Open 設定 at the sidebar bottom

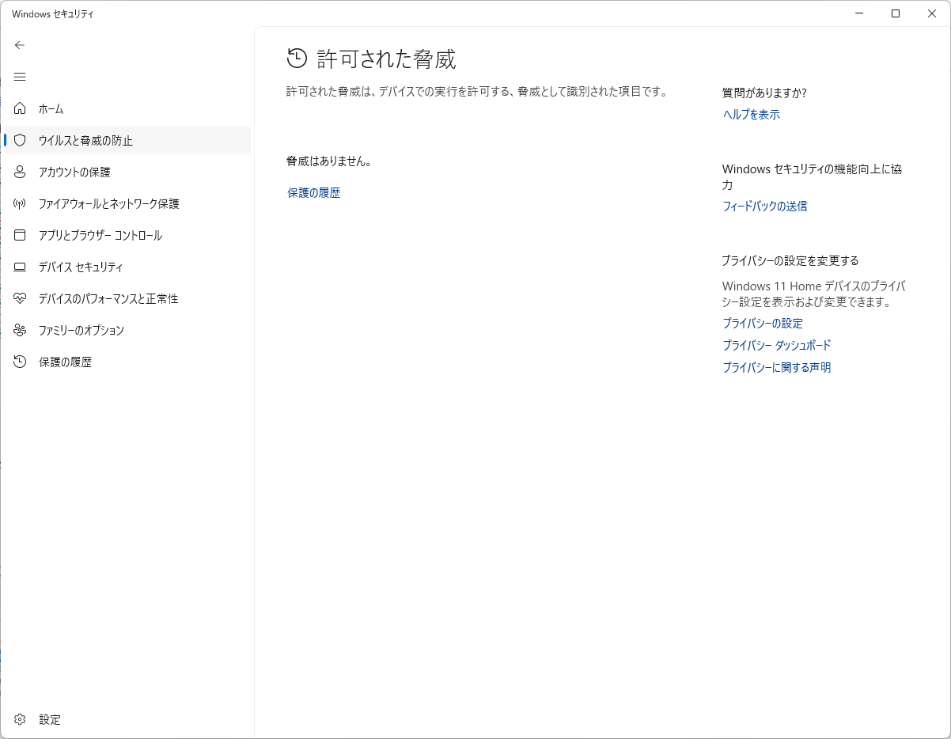(x=49, y=719)
